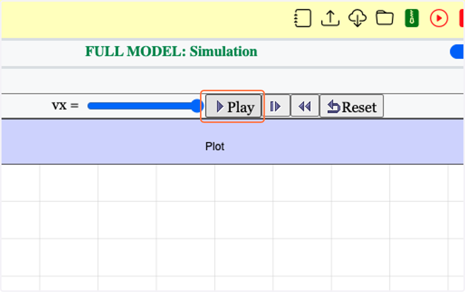Screen dimensions: 465x292
Task: Open the notebook icon in top toolbar
Action: pos(303,18)
